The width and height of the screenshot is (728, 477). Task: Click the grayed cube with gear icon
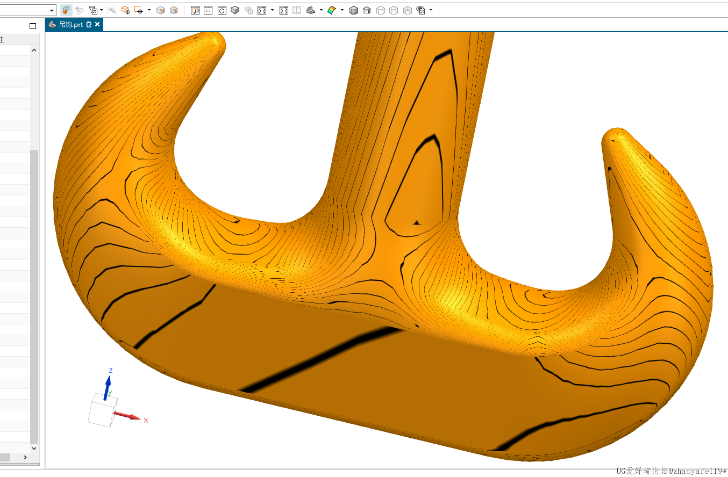(x=248, y=10)
